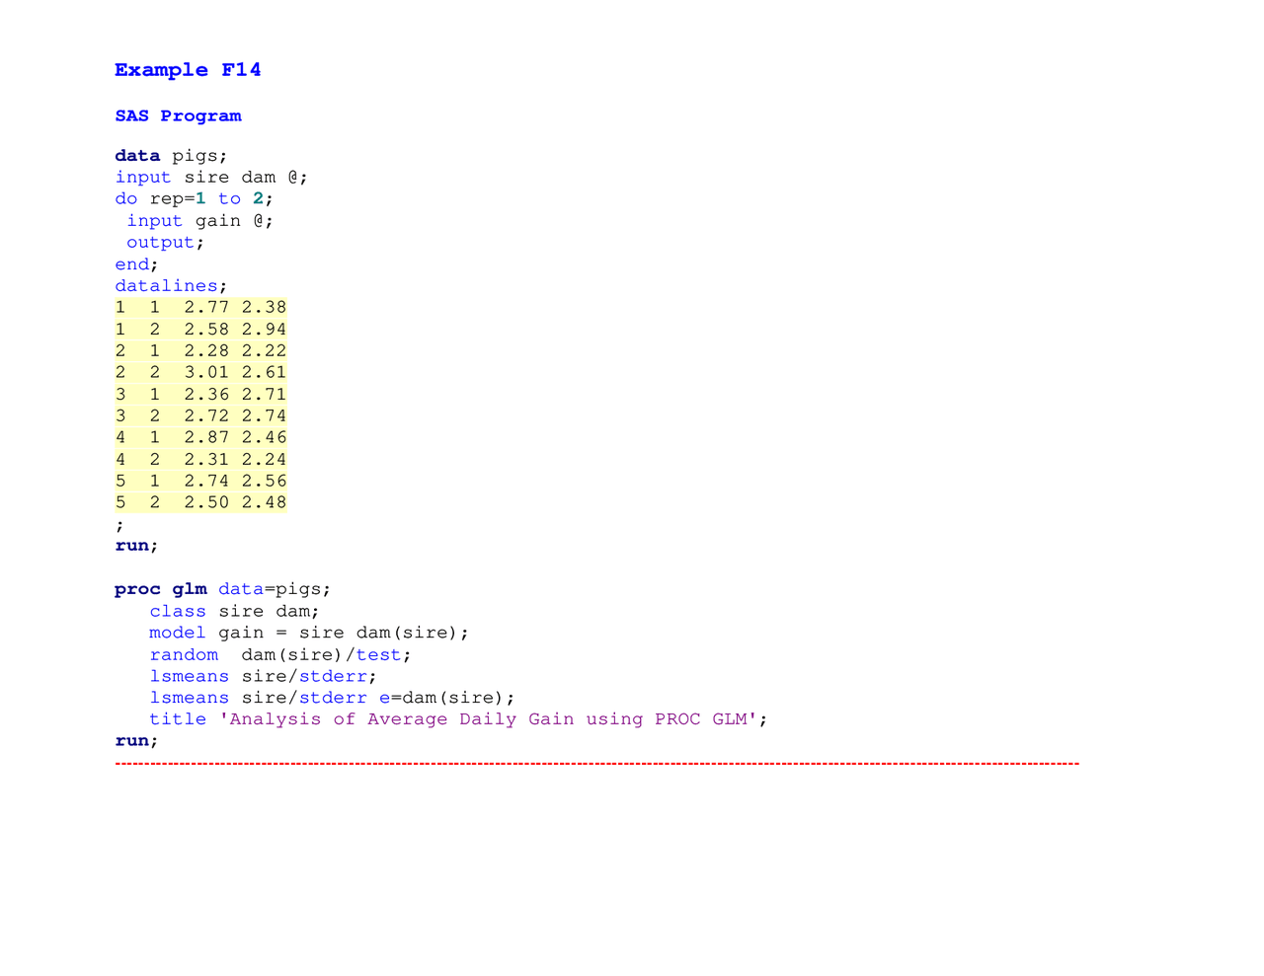Image resolution: width=1264 pixels, height=976 pixels.
Task: Click the 'class sire dam;' statement
Action: tap(234, 612)
